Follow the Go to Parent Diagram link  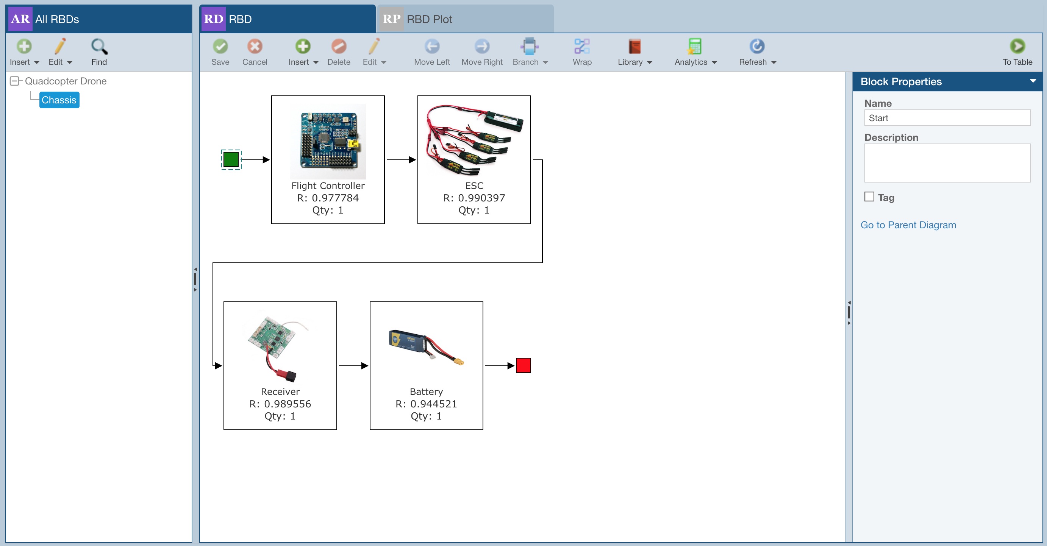908,225
